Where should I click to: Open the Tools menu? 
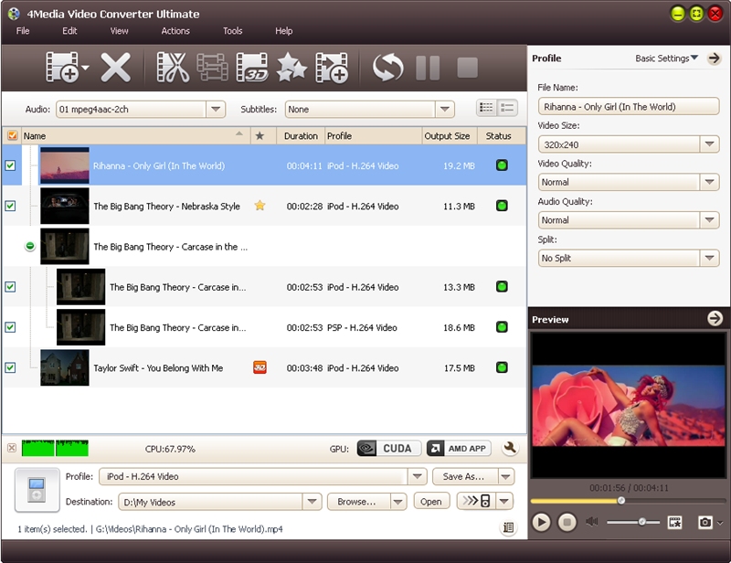pos(233,31)
